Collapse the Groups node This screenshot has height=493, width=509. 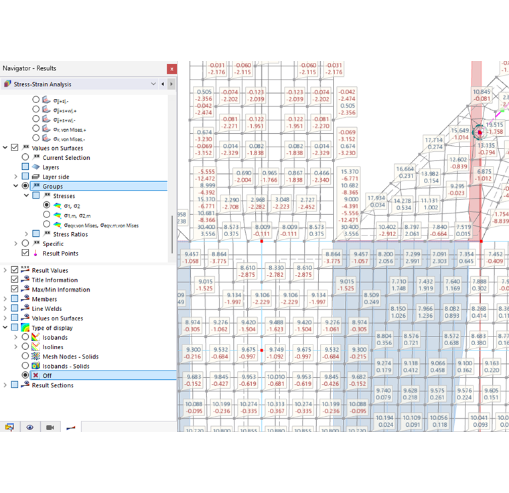(x=16, y=186)
